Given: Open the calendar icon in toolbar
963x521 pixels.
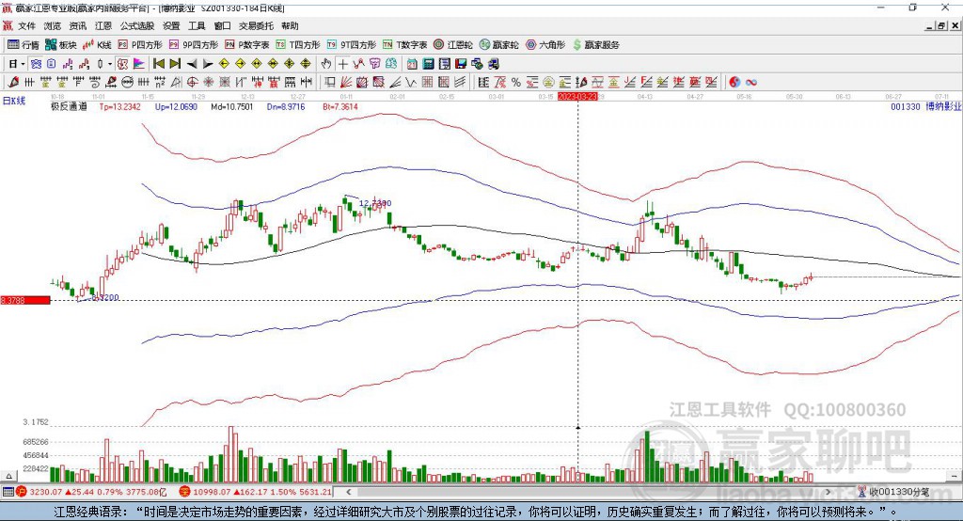Looking at the screenshot, I should (x=412, y=64).
